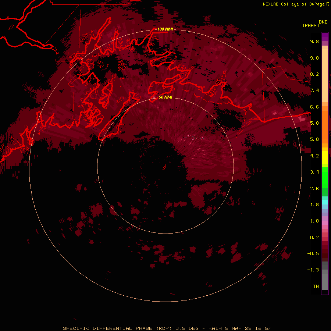Click the 7.4 scale value

coord(314,90)
